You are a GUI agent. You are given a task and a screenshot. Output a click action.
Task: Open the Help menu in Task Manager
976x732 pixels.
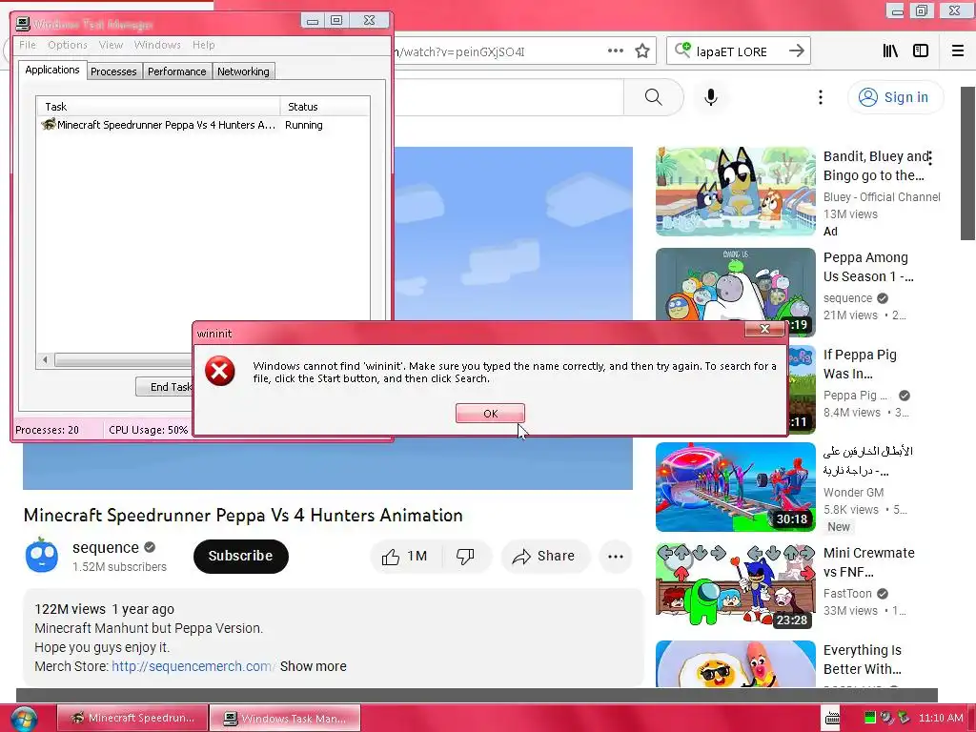click(x=204, y=45)
